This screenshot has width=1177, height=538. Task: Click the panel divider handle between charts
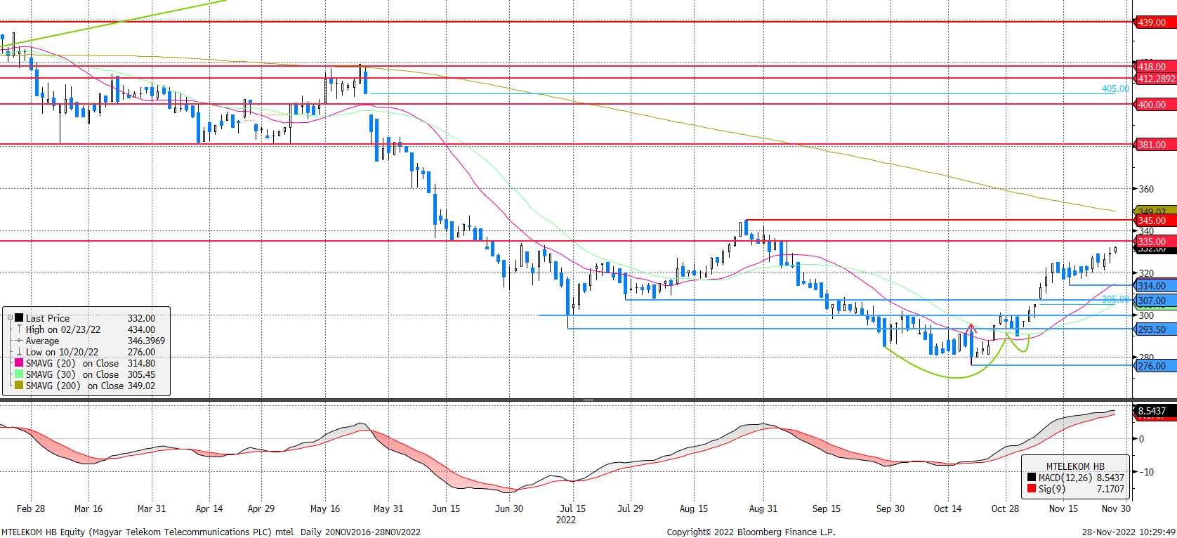588,400
